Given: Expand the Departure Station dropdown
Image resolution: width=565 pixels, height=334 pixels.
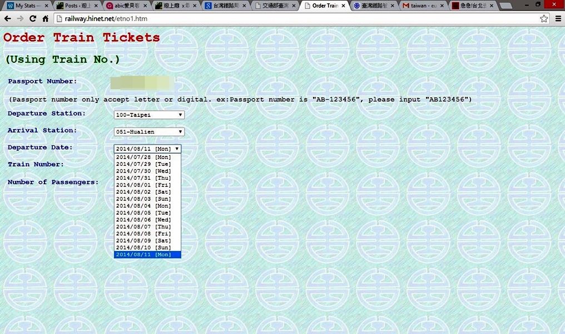Looking at the screenshot, I should pyautogui.click(x=149, y=115).
